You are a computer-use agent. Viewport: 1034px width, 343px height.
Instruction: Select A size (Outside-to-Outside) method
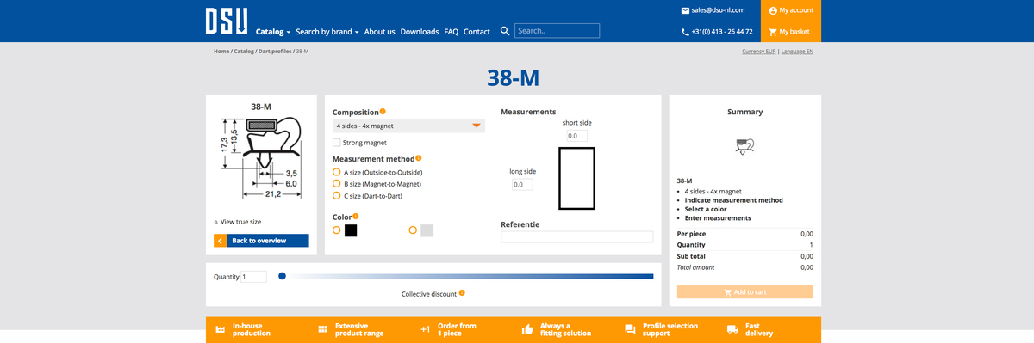click(x=337, y=172)
